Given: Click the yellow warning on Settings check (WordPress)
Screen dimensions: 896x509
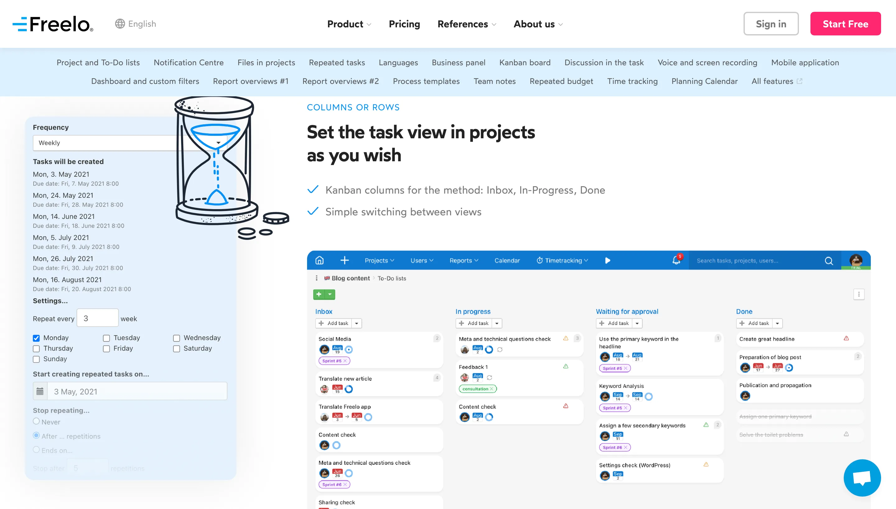Looking at the screenshot, I should 706,465.
